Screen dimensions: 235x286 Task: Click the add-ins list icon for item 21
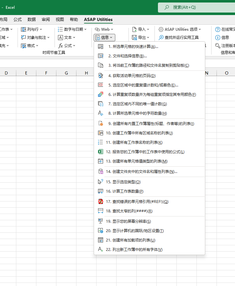coord(101,240)
